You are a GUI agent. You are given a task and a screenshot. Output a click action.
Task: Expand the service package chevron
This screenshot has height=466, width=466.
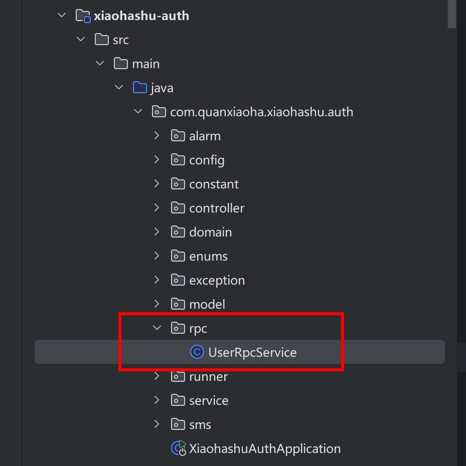click(157, 400)
